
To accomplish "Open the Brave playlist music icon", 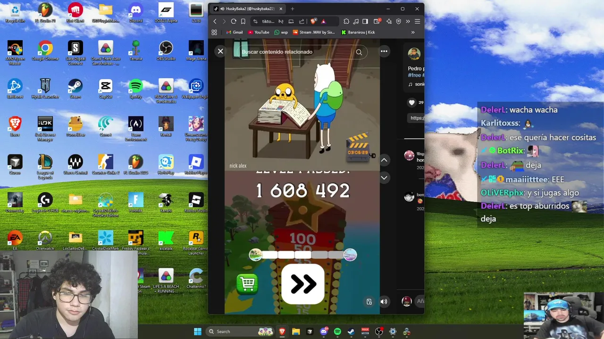I will coord(356,21).
